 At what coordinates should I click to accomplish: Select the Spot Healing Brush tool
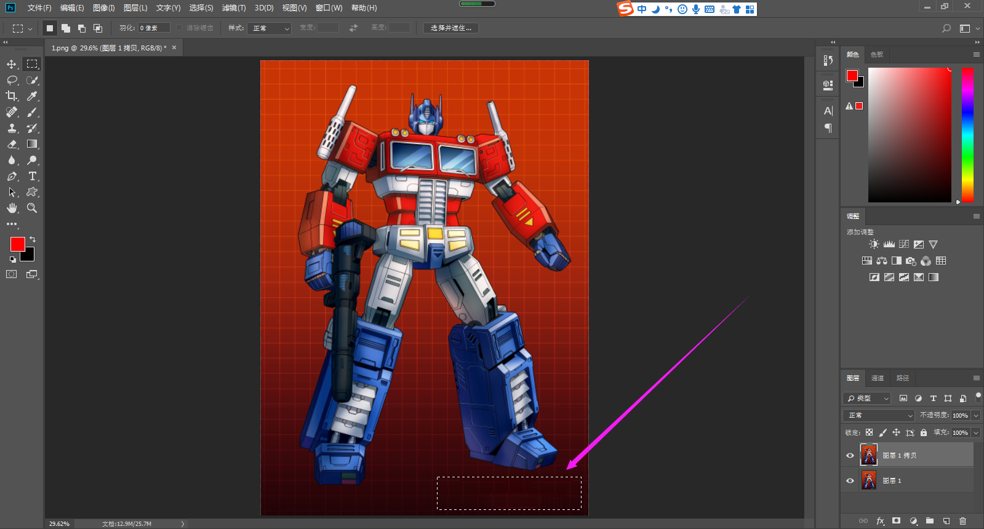pos(12,112)
